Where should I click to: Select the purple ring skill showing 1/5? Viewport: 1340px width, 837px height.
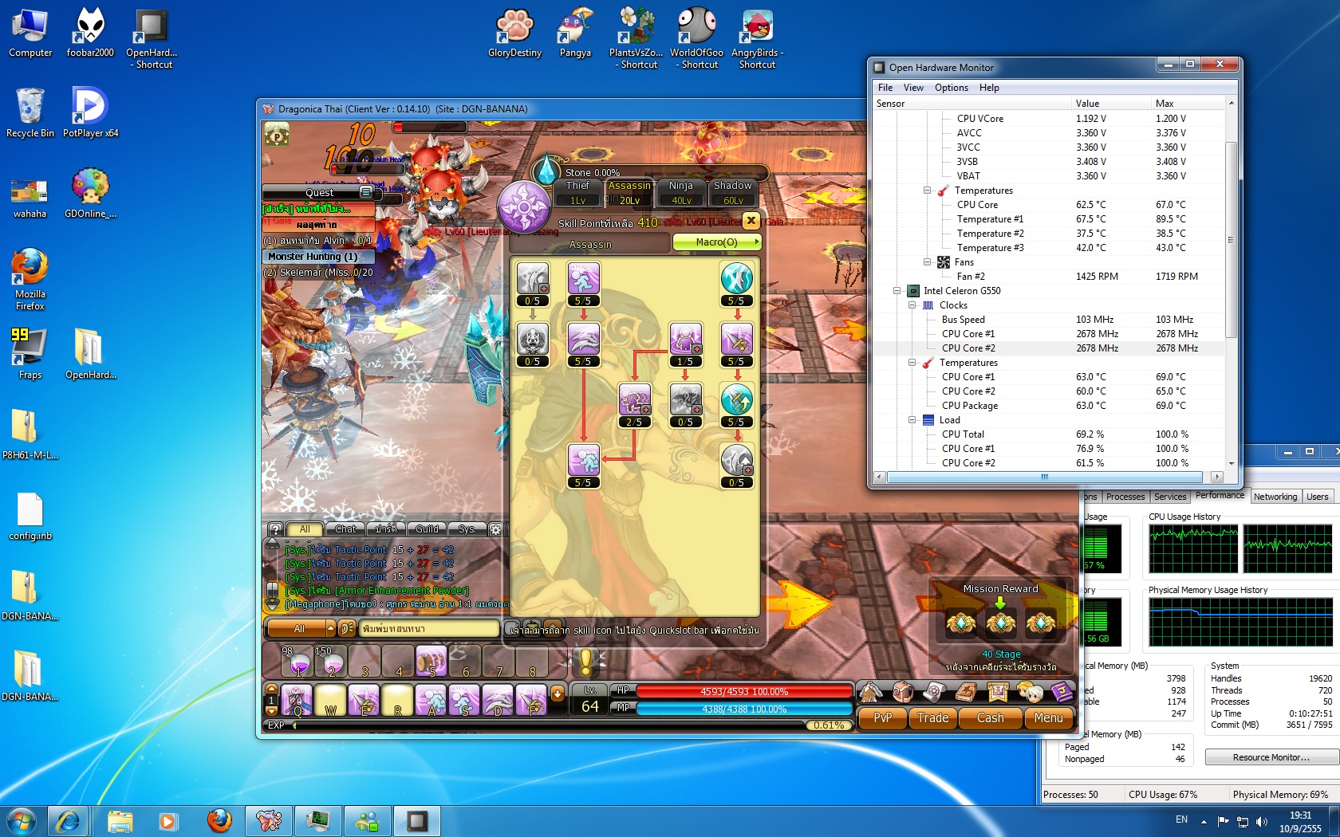[x=685, y=338]
